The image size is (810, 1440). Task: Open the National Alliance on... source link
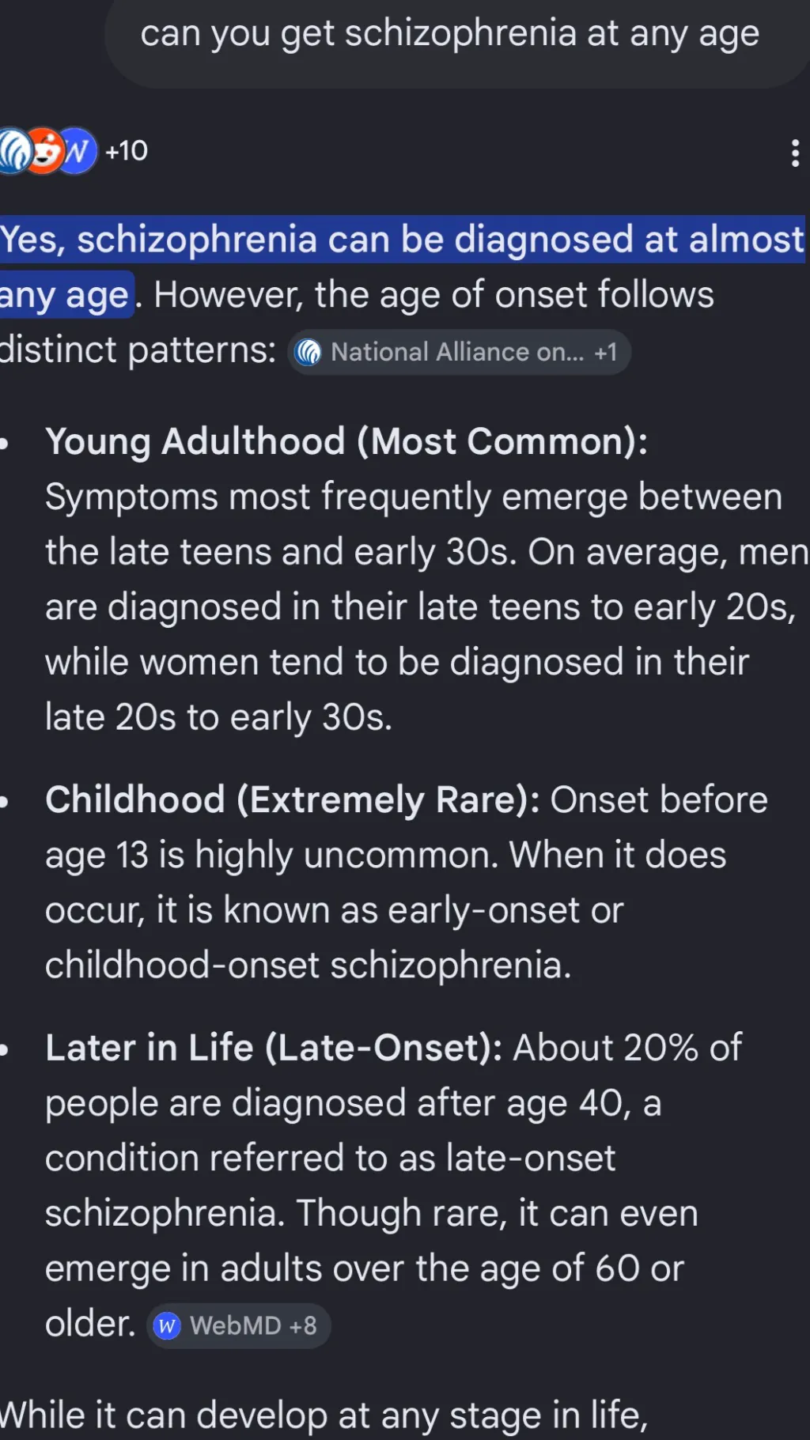pyautogui.click(x=459, y=352)
